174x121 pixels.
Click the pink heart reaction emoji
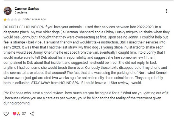click(15, 114)
